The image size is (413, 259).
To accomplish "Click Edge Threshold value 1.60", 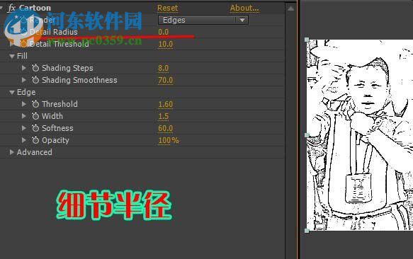I will pos(165,105).
